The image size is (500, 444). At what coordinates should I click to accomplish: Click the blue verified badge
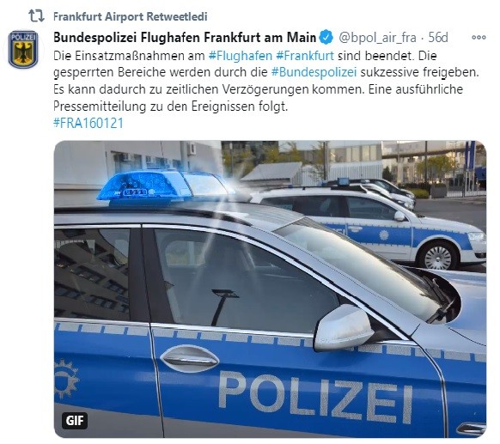pos(326,38)
